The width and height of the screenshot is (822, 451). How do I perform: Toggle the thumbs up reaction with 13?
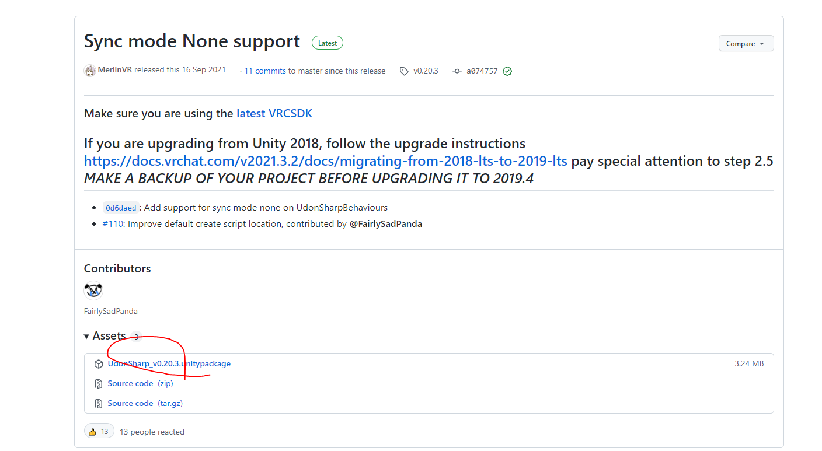click(x=99, y=432)
